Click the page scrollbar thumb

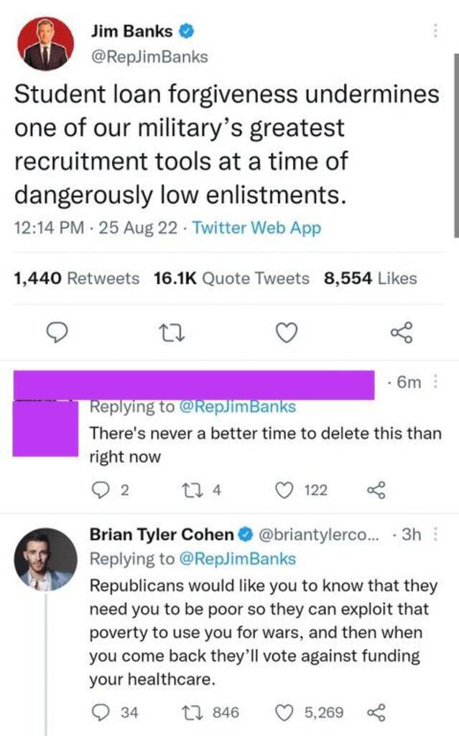[456, 145]
